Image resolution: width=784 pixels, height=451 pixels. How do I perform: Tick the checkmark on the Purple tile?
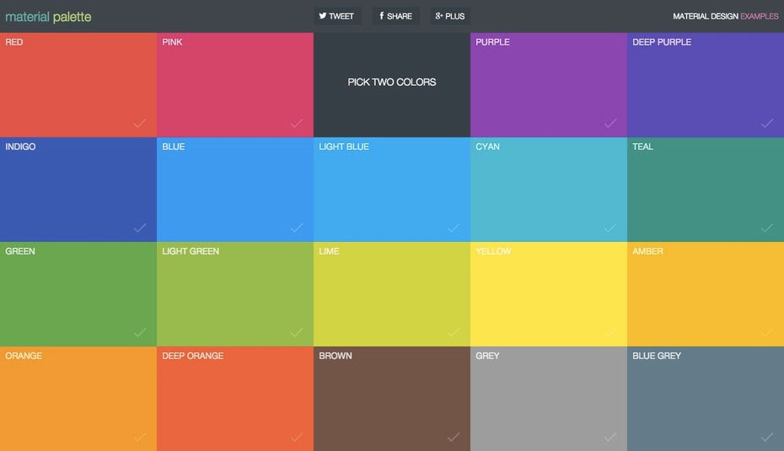pyautogui.click(x=610, y=123)
